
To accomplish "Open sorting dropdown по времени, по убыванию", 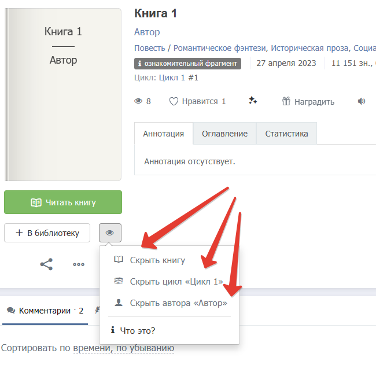I will 123,348.
